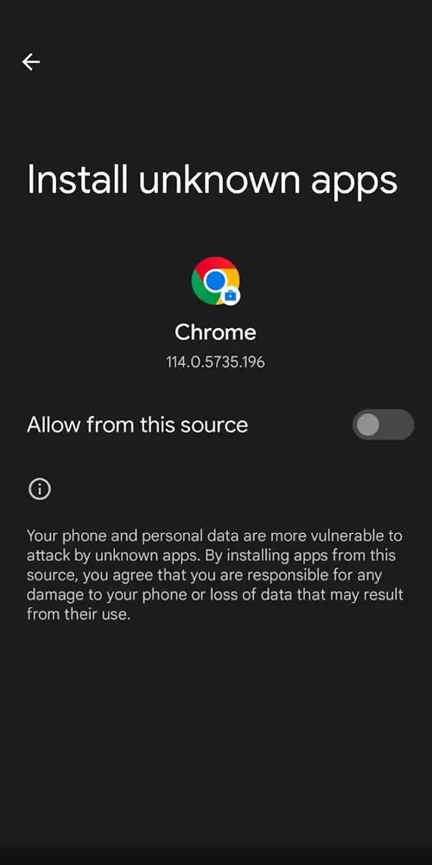Enable the Allow from this source switch

(383, 425)
